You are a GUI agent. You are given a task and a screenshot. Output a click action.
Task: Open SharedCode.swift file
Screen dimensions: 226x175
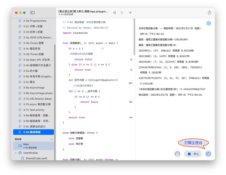[x=34, y=158]
